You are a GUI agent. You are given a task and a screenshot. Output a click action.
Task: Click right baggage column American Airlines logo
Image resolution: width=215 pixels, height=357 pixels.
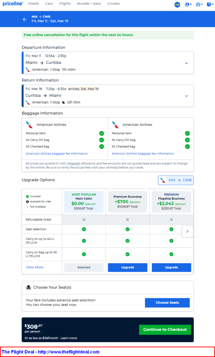tap(116, 125)
